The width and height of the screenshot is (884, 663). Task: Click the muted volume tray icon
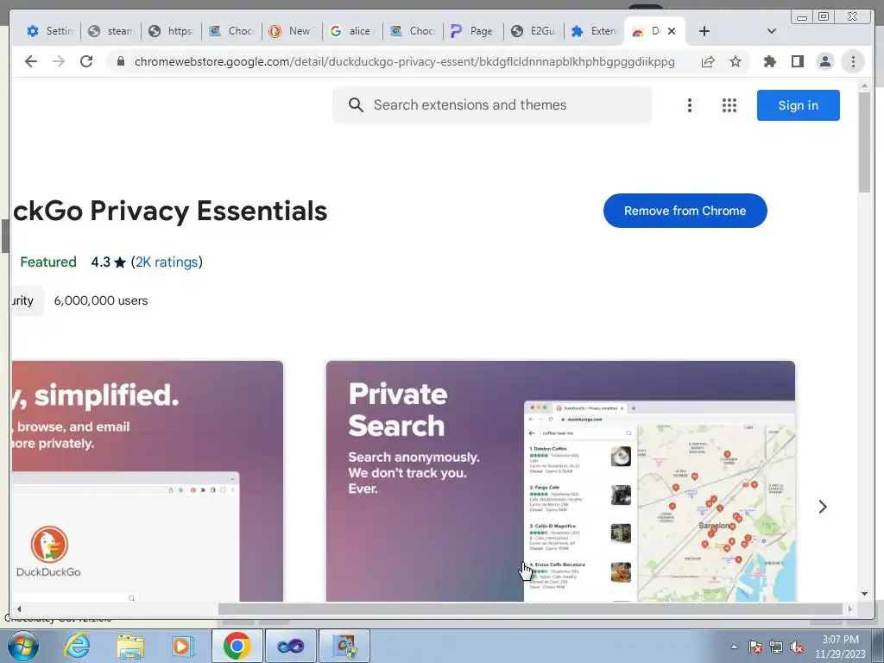[x=797, y=647]
